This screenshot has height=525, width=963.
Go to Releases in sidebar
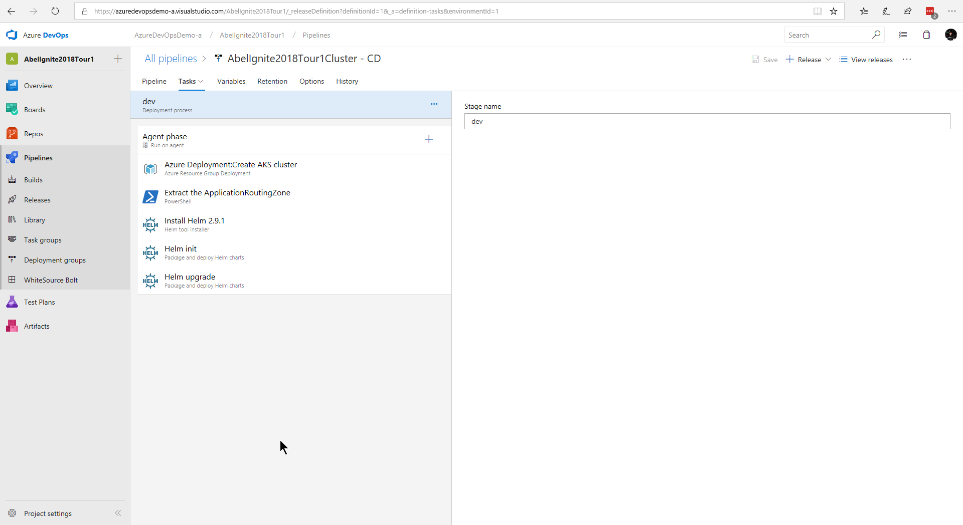[x=37, y=200]
